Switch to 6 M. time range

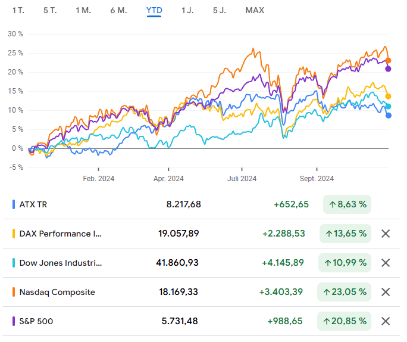(x=118, y=11)
